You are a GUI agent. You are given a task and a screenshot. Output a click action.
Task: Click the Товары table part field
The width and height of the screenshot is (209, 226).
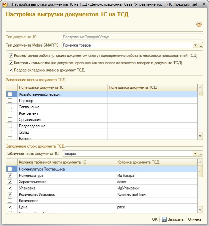127,154
